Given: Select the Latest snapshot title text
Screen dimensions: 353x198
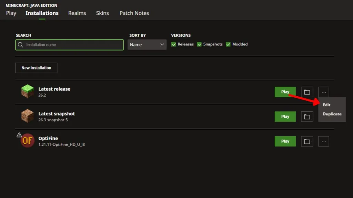Looking at the screenshot, I should click(57, 113).
